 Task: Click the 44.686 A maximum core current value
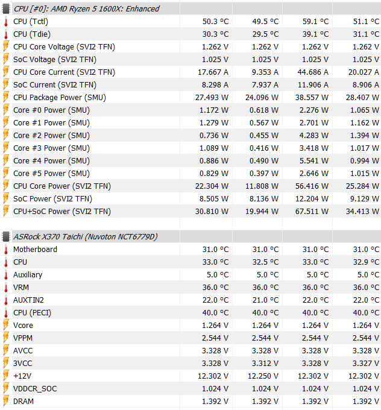(313, 72)
